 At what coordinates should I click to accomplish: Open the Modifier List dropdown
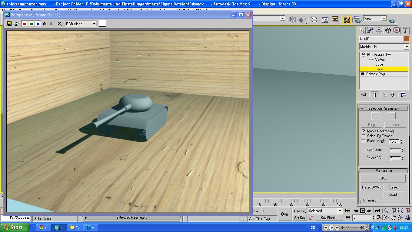coord(406,47)
